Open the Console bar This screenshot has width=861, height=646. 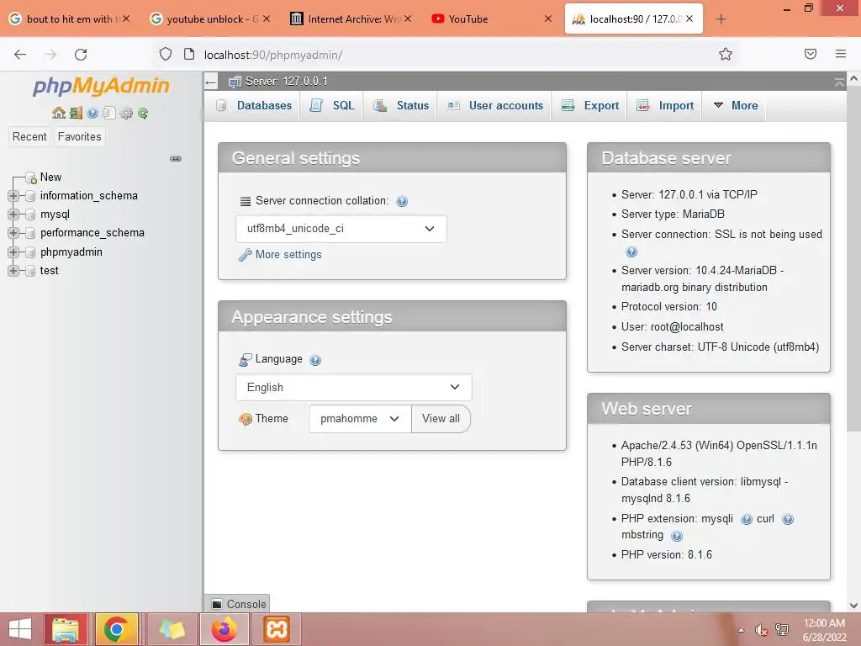point(239,604)
